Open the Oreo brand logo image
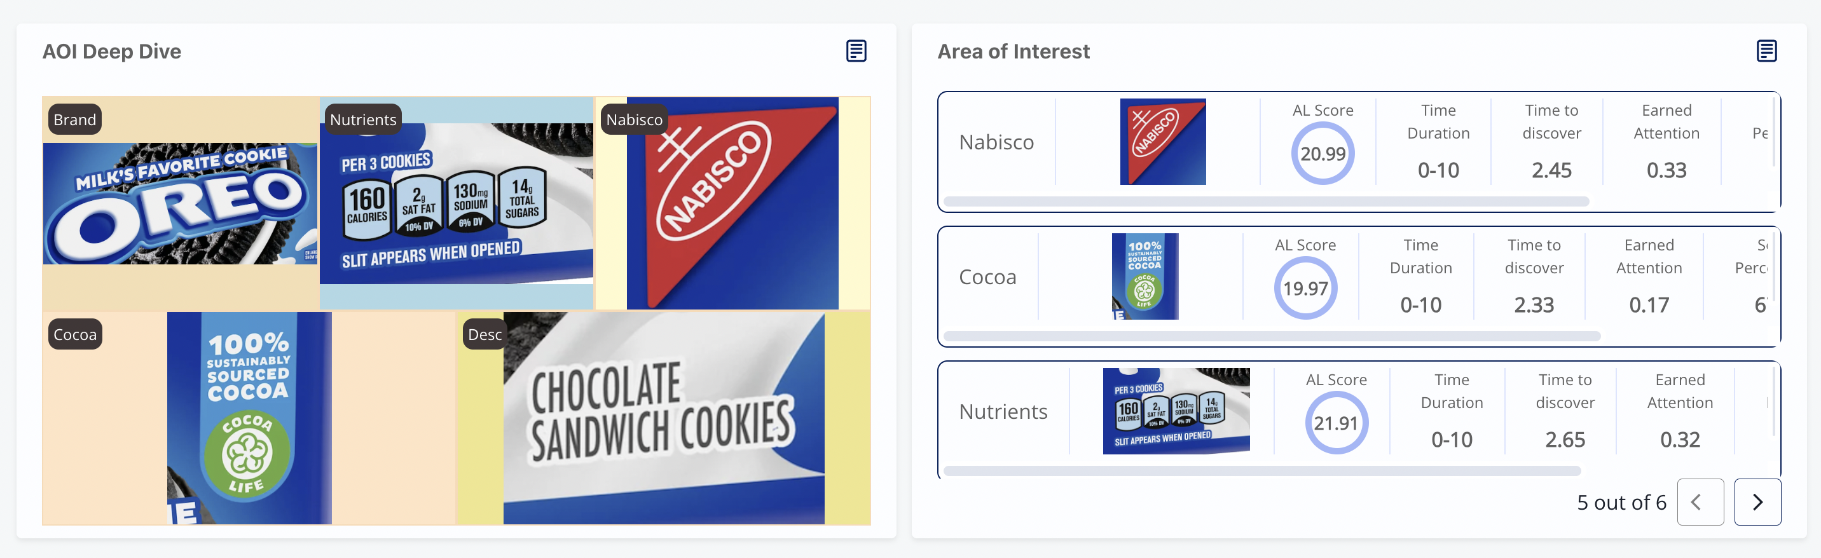The width and height of the screenshot is (1821, 558). (181, 203)
